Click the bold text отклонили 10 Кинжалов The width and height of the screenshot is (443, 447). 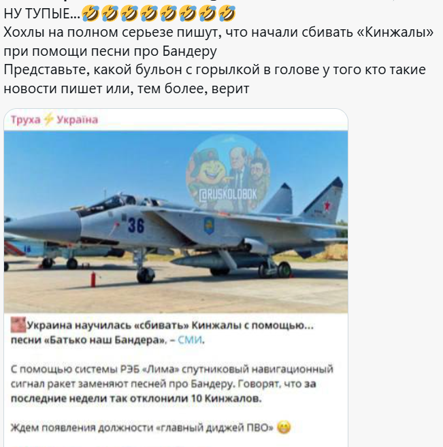pos(196,398)
